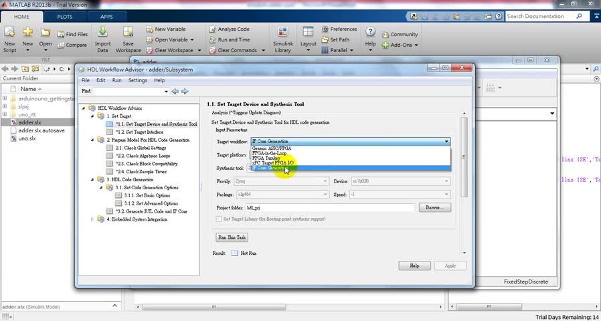Open the Layout menu icon
The width and height of the screenshot is (601, 321).
pyautogui.click(x=308, y=32)
